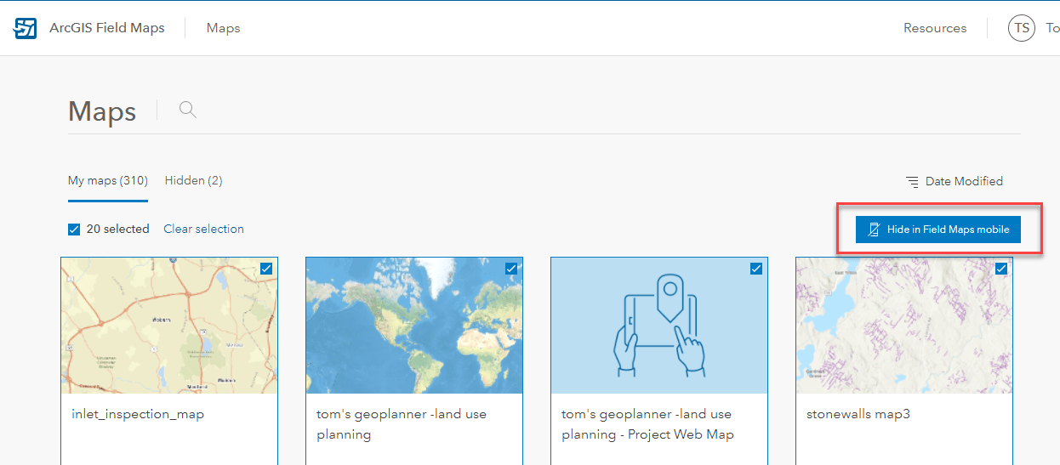This screenshot has height=465, width=1060.
Task: Click the Project Web Map card title
Action: coord(647,424)
